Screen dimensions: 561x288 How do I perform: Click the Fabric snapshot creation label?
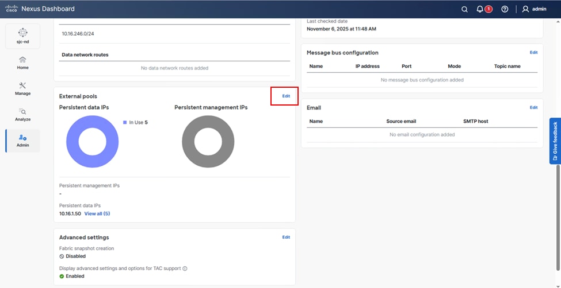click(x=86, y=248)
